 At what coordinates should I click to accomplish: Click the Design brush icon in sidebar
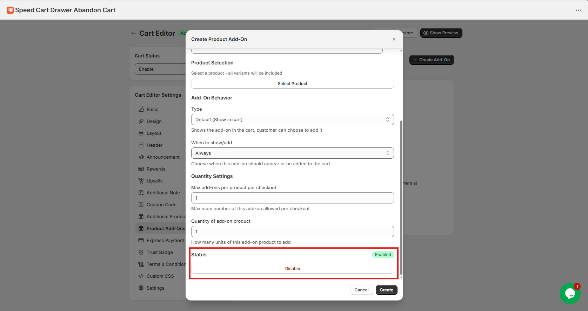tap(141, 121)
